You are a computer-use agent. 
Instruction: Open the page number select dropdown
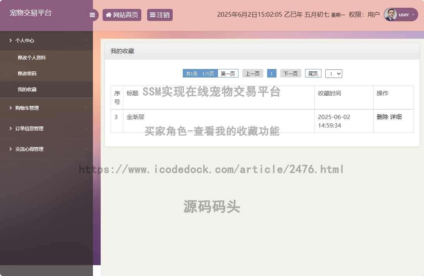coord(334,74)
